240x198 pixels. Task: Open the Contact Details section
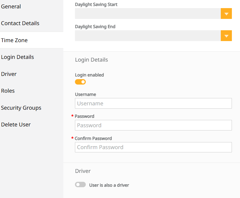point(20,24)
